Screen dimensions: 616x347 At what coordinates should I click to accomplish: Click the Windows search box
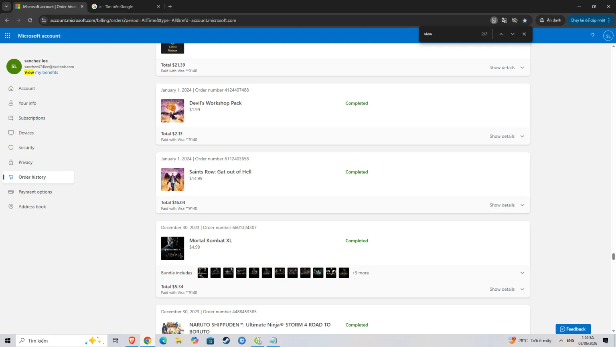tap(62, 341)
